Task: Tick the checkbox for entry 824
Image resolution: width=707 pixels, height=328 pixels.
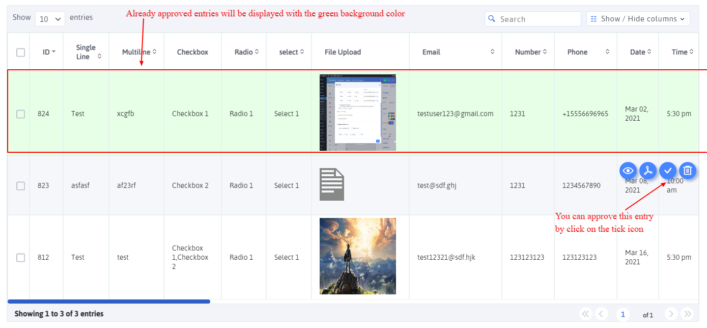Action: tap(21, 114)
